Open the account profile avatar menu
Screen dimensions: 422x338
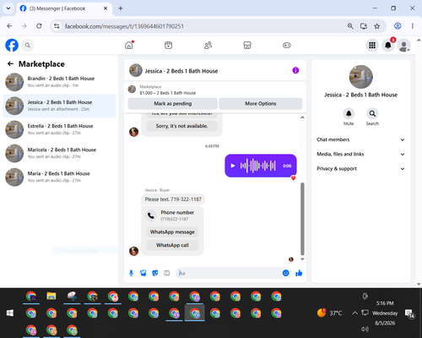(404, 45)
